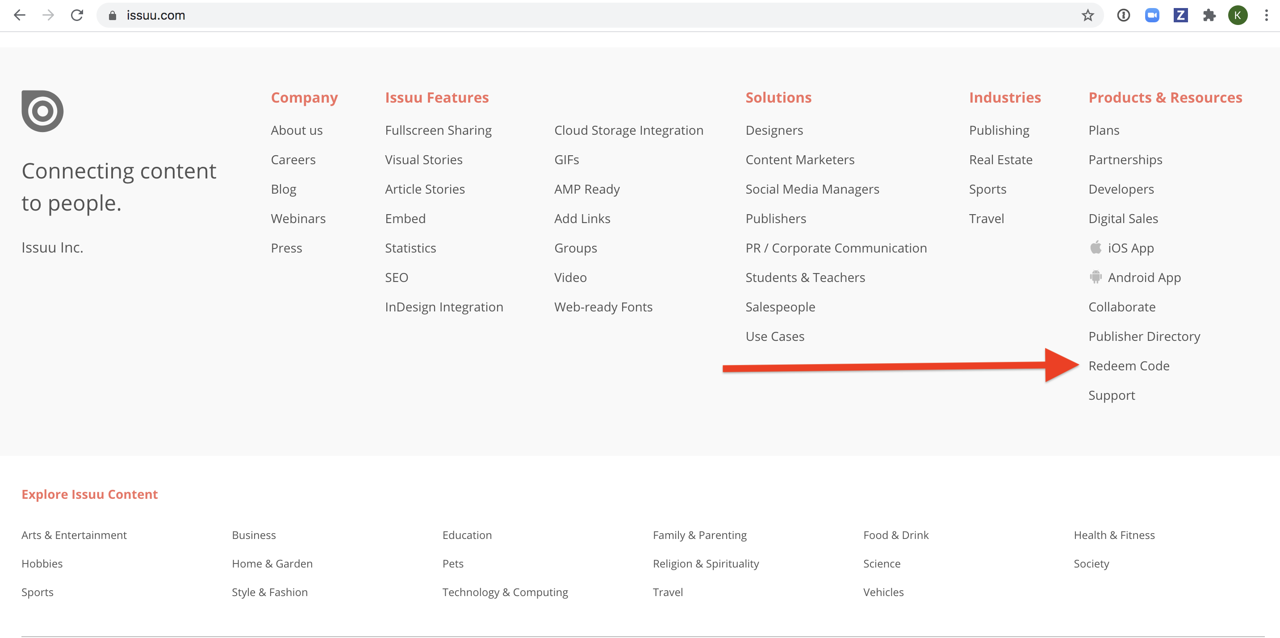Viewport: 1280px width, 638px height.
Task: Open the Statistics link
Action: [x=410, y=248]
